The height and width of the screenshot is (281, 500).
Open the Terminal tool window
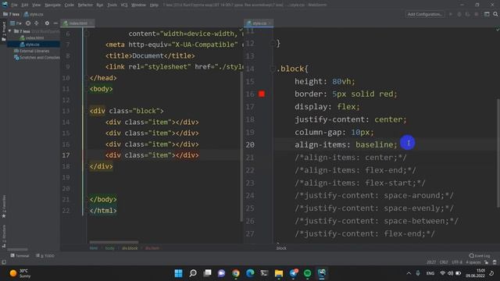coord(20,256)
